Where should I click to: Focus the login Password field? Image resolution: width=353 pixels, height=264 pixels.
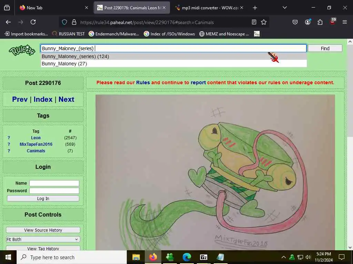54,190
